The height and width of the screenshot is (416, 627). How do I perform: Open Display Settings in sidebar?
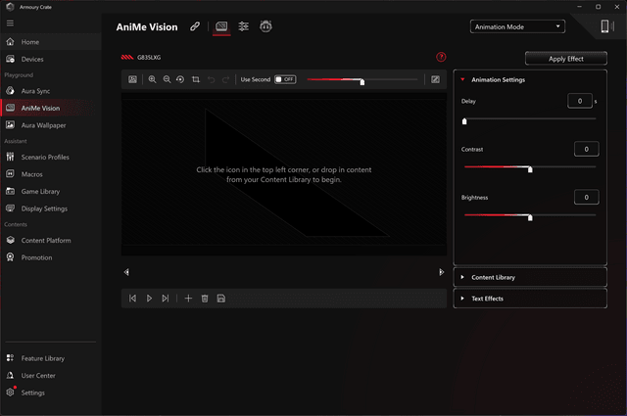(x=51, y=208)
